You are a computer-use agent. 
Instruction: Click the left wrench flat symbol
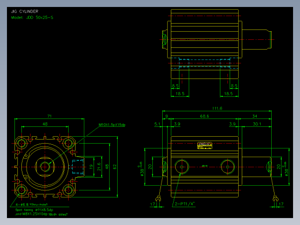158,198
